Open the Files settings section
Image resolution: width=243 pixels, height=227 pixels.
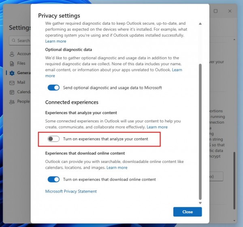[21, 63]
